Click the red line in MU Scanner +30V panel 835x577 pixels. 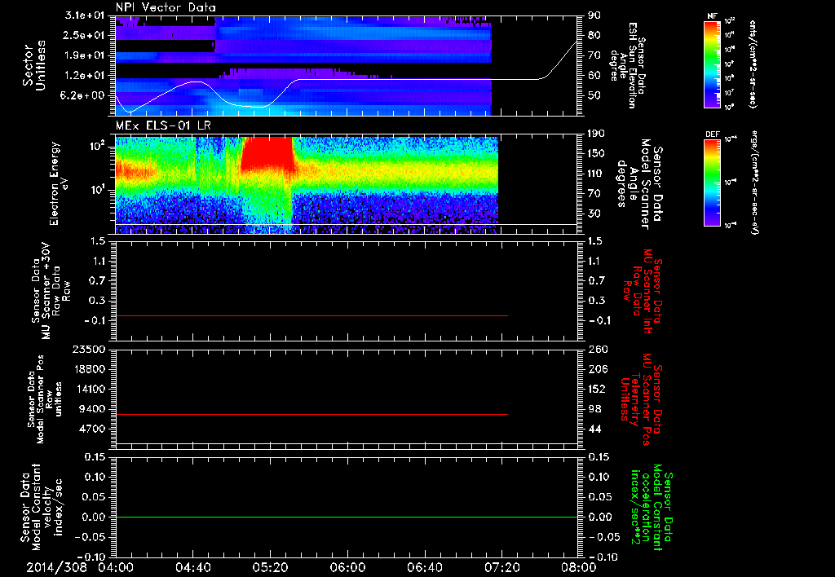[311, 316]
